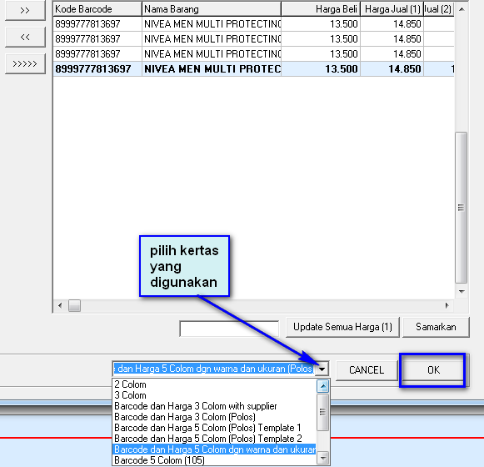Screen dimensions: 484x467
Task: Select 'Barcode dan Harga 3 Colom with supplier'
Action: point(215,406)
